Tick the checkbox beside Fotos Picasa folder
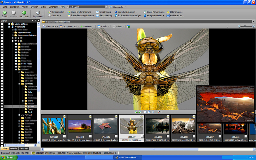The width and height of the screenshot is (256, 160). [x=2, y=64]
